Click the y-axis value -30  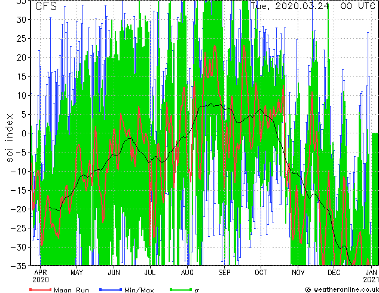pos(19,248)
